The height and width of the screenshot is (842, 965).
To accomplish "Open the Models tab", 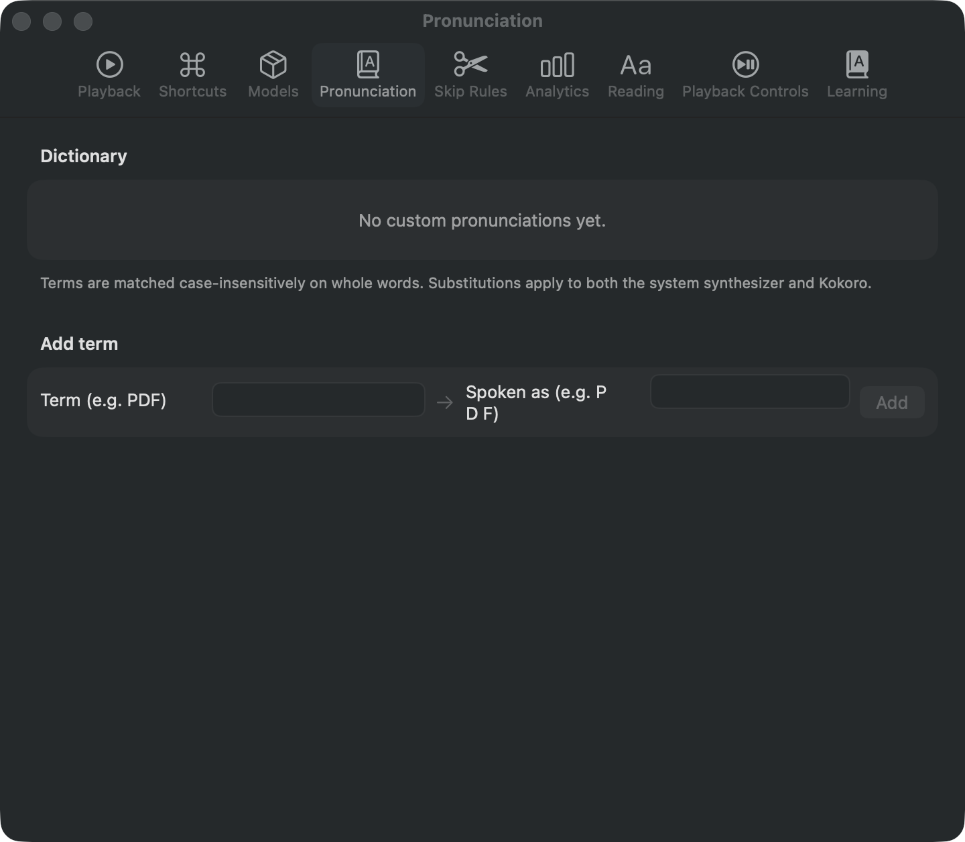I will pyautogui.click(x=273, y=75).
